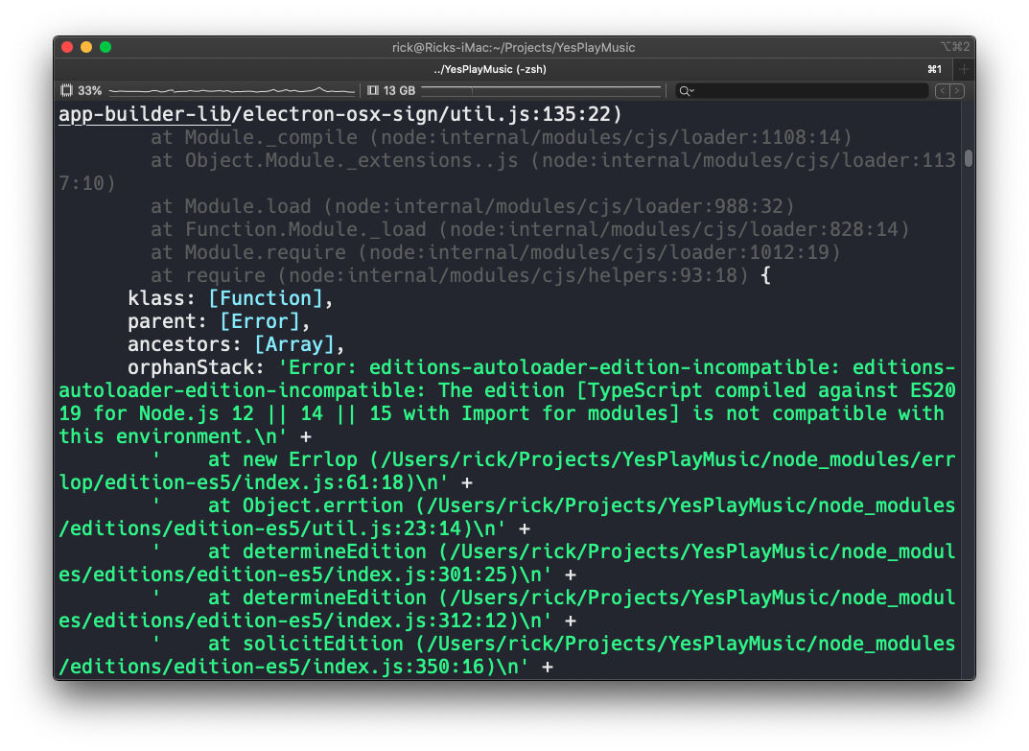Click 'at Function.Module._load' stack line
Viewport: 1029px width, 751px height.
(529, 230)
